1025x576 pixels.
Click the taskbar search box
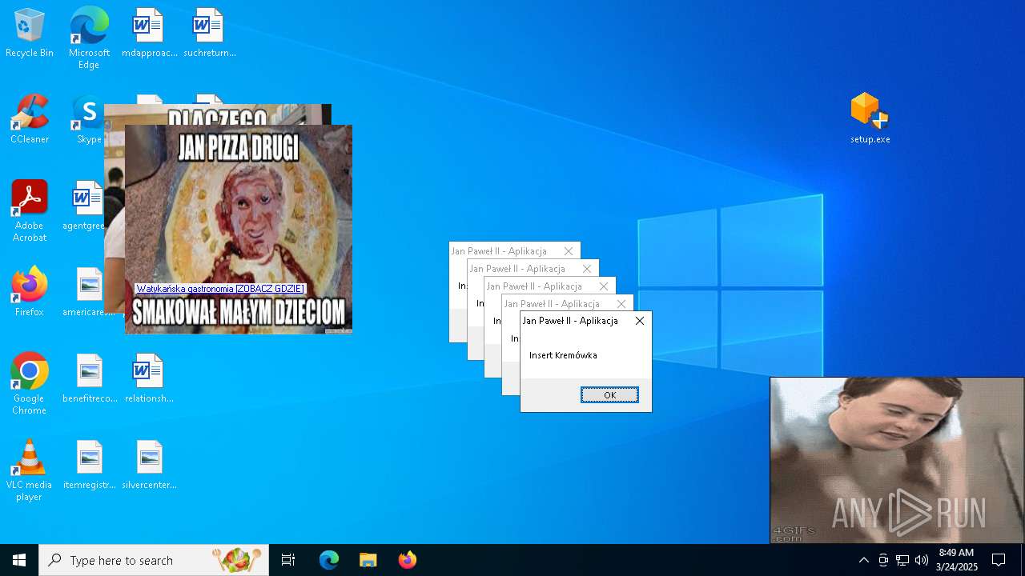click(154, 560)
